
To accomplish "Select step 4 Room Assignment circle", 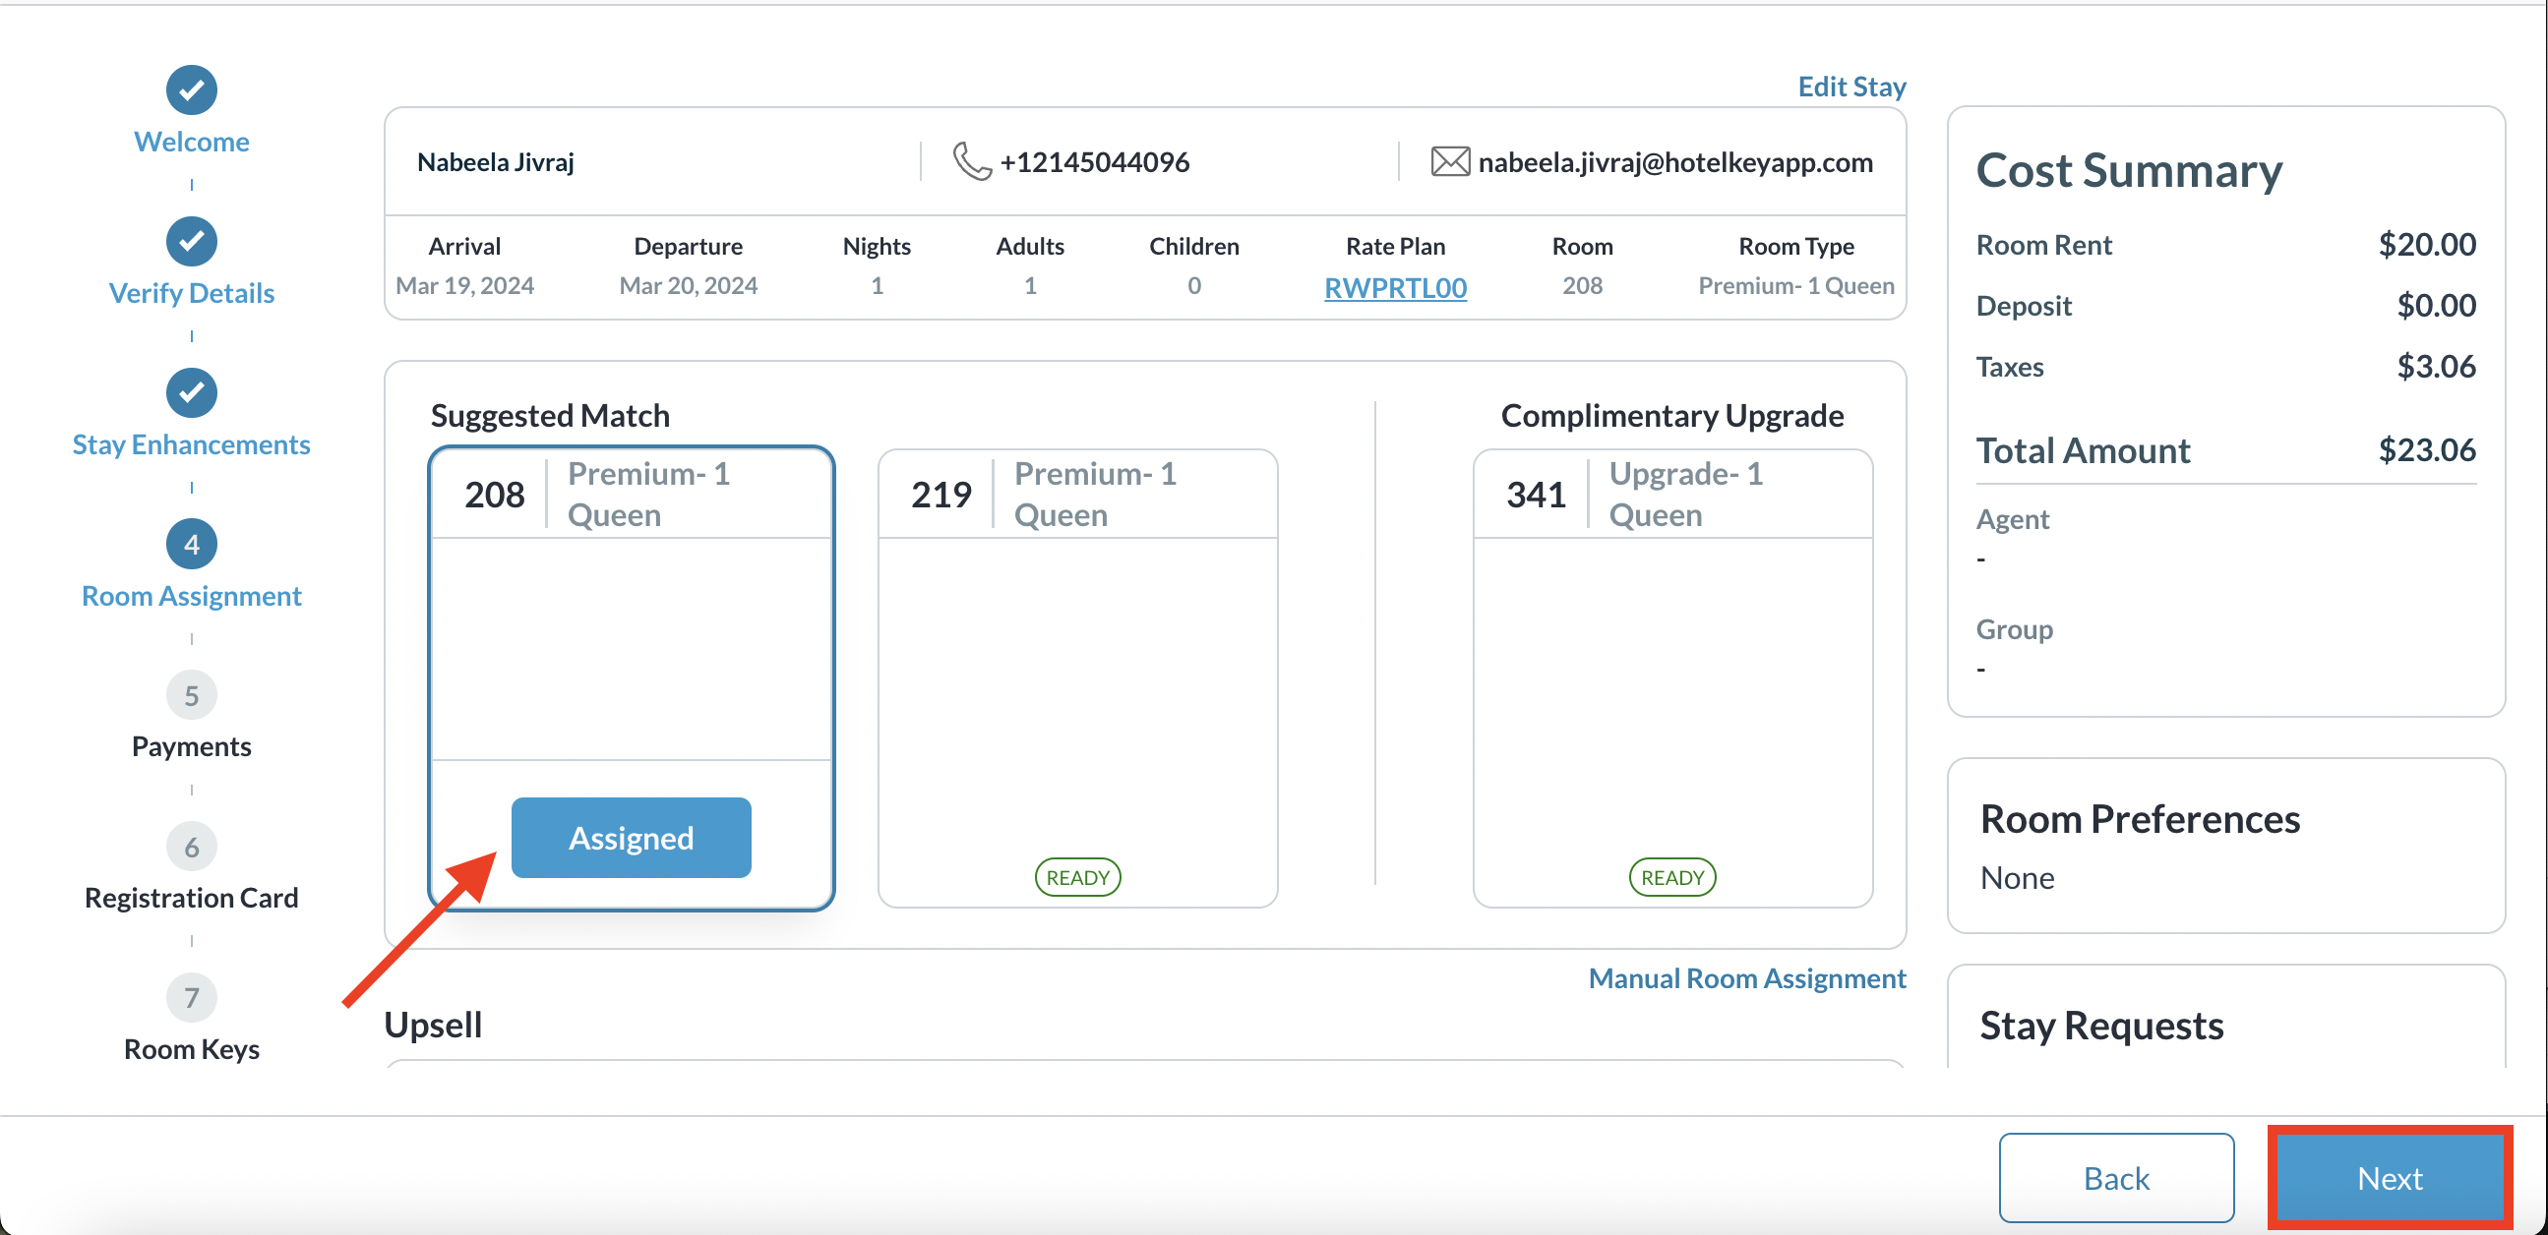I will click(191, 544).
